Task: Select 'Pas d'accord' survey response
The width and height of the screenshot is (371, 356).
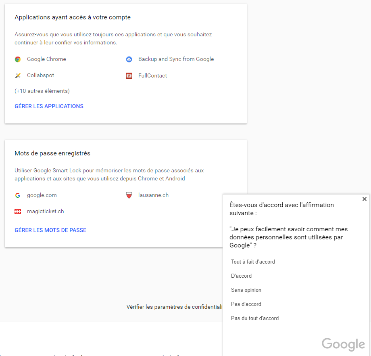Action: 246,304
